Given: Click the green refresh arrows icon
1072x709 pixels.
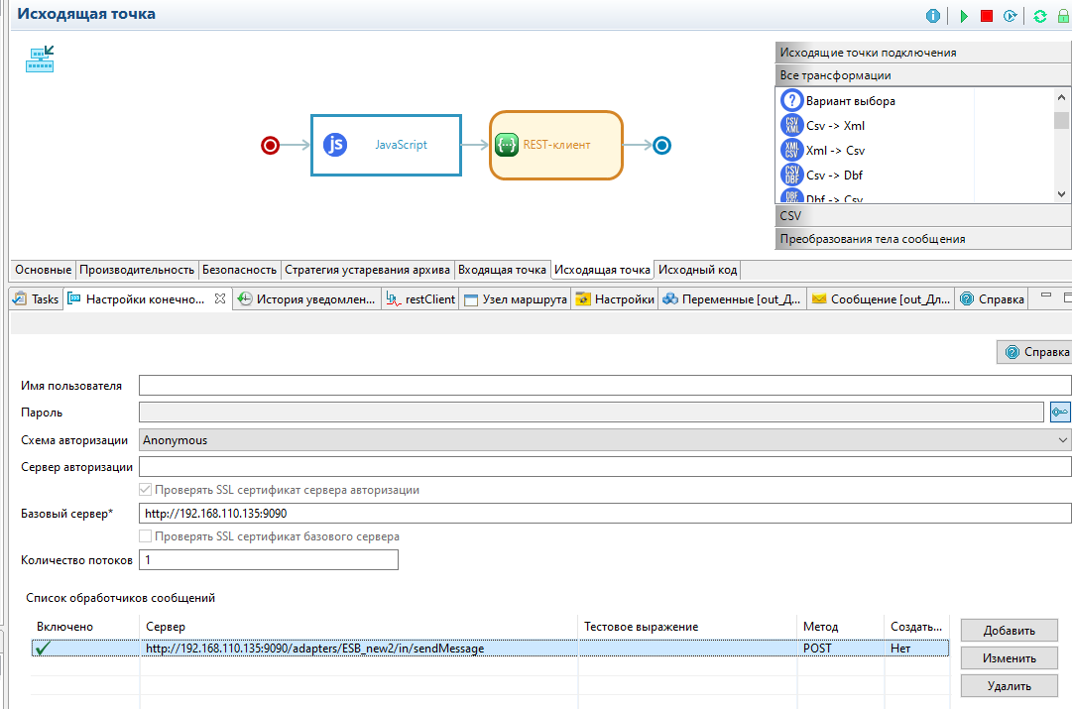Looking at the screenshot, I should tap(1039, 16).
